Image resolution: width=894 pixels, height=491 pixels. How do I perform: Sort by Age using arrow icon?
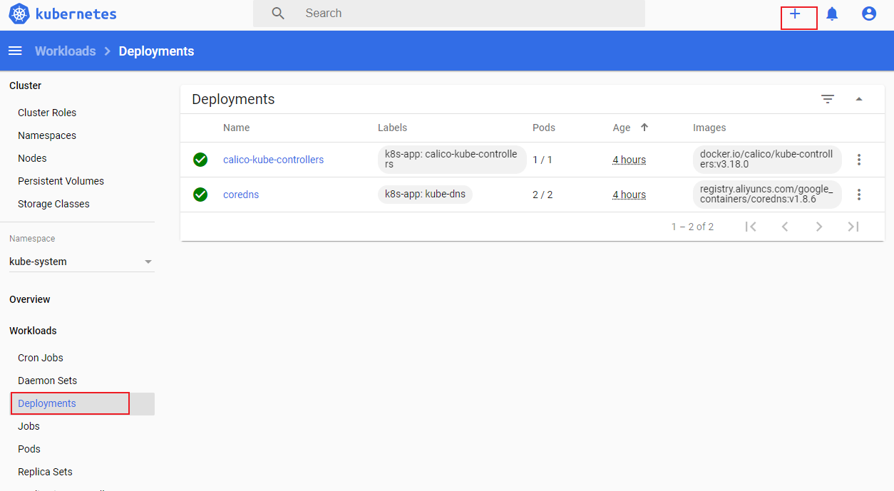(x=644, y=128)
